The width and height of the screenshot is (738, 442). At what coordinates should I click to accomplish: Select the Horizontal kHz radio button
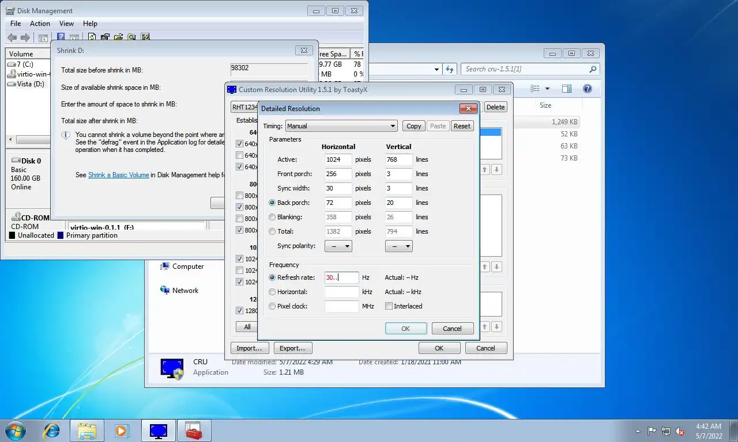[273, 292]
